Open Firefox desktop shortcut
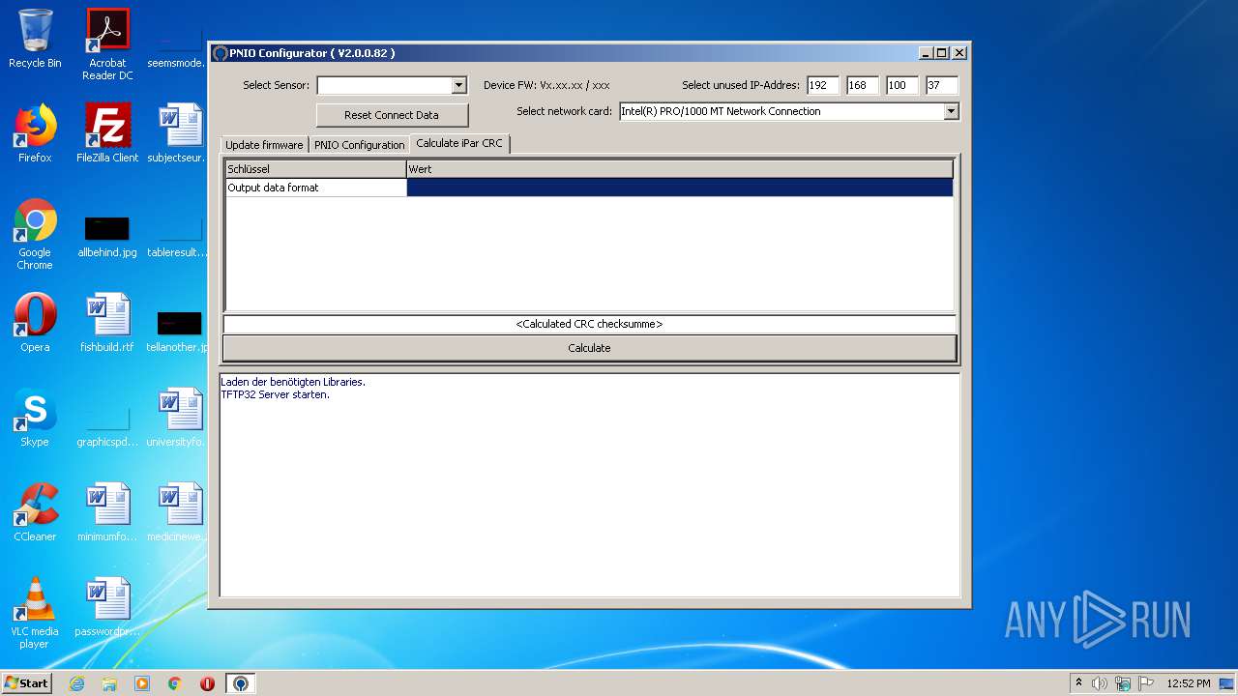 click(35, 133)
